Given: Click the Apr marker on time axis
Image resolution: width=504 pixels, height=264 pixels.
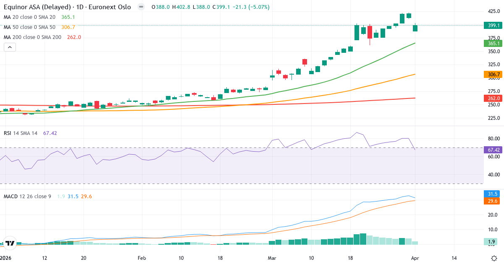Looking at the screenshot, I should pyautogui.click(x=415, y=258).
